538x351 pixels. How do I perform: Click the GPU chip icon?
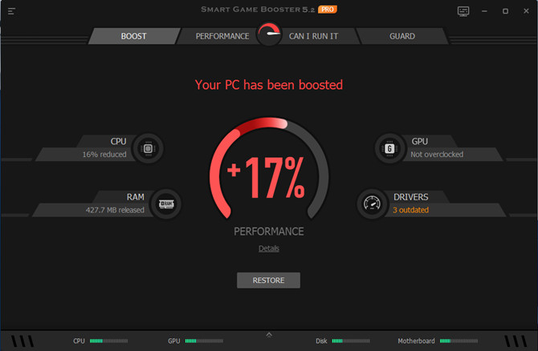[x=389, y=148]
